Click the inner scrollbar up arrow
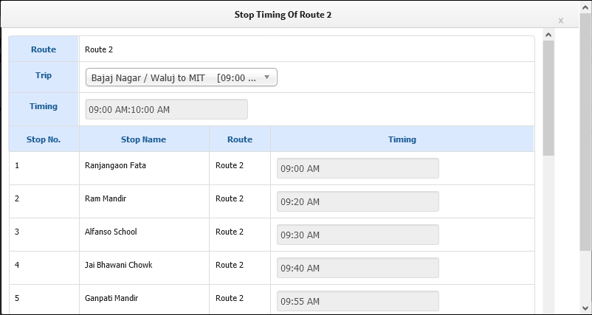Image resolution: width=592 pixels, height=315 pixels. click(548, 35)
